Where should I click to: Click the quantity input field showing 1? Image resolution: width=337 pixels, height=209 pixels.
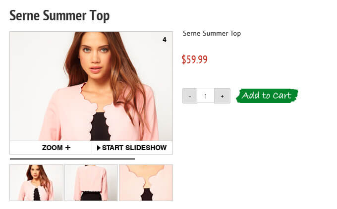tap(206, 96)
